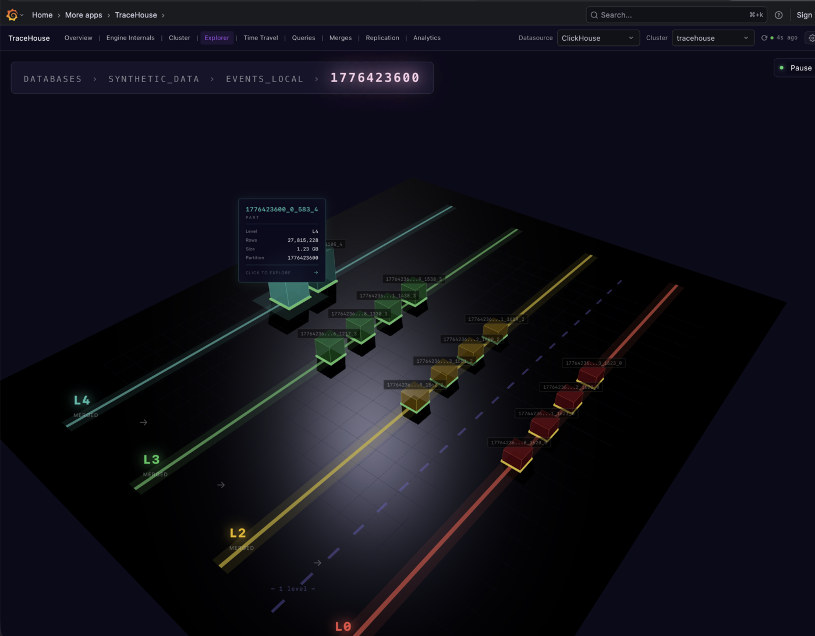Click CLICK TO EXPLORE in the tooltip

tap(268, 273)
